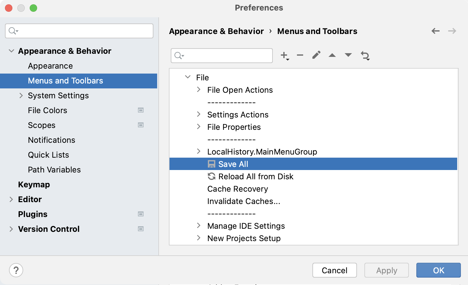Screen dimensions: 468x285
Task: Click the actions search field
Action: click(221, 55)
